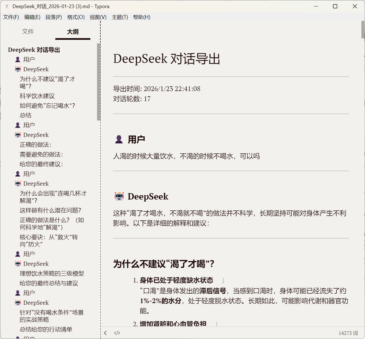365x339 pixels.
Task: Go to outline item 总结给您的行动清单
Action: [x=46, y=330]
